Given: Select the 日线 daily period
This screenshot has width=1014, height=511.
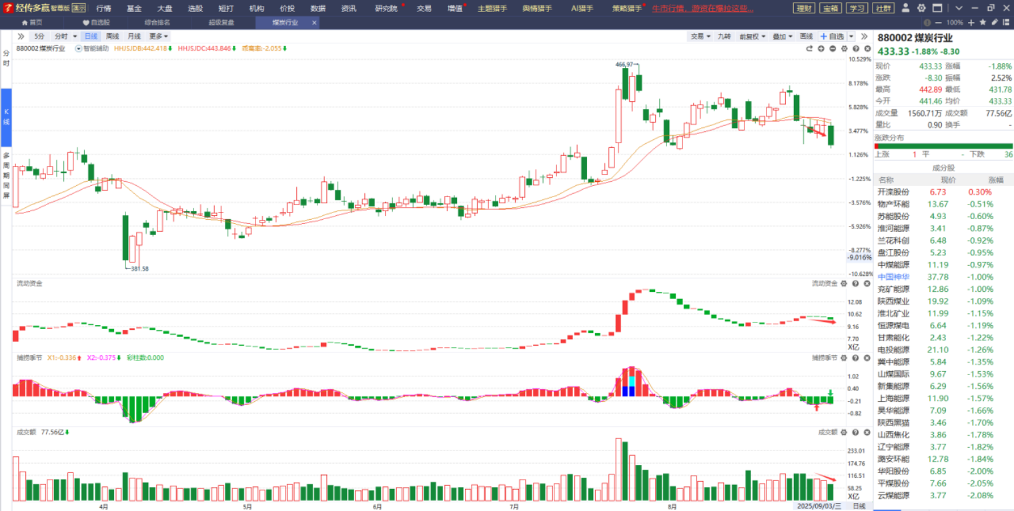Looking at the screenshot, I should tap(91, 36).
